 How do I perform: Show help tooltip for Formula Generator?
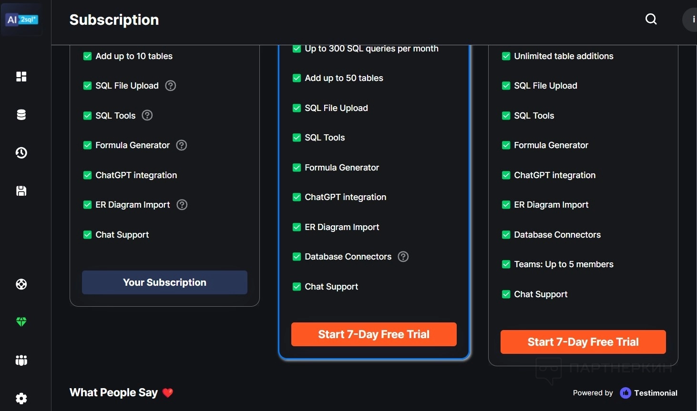click(182, 145)
